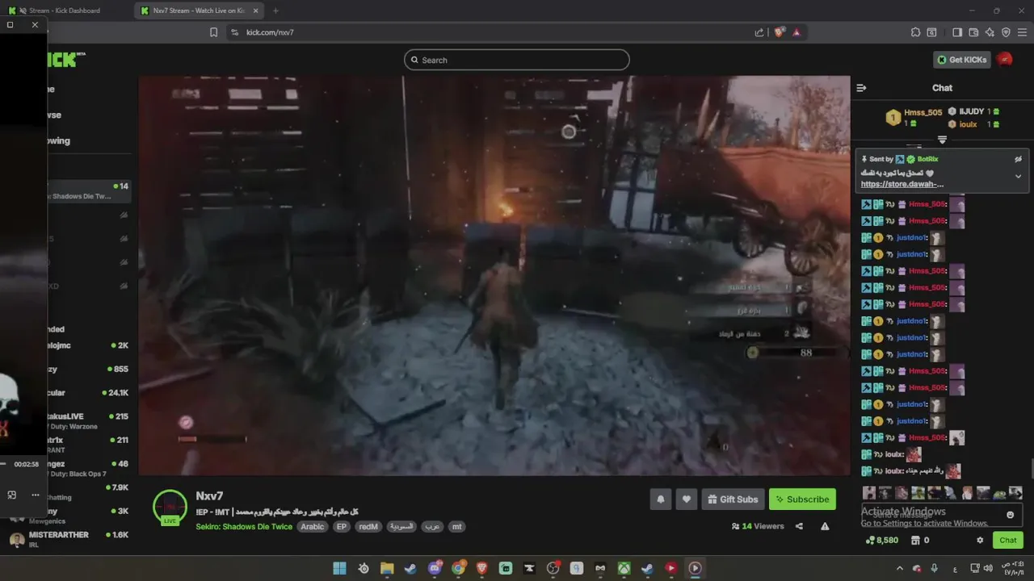Open the store.dawah link in pinned message
Screen dimensions: 1034x581
click(x=902, y=184)
